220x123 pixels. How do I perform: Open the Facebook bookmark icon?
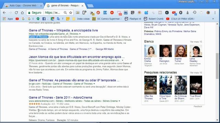[x=44, y=19]
